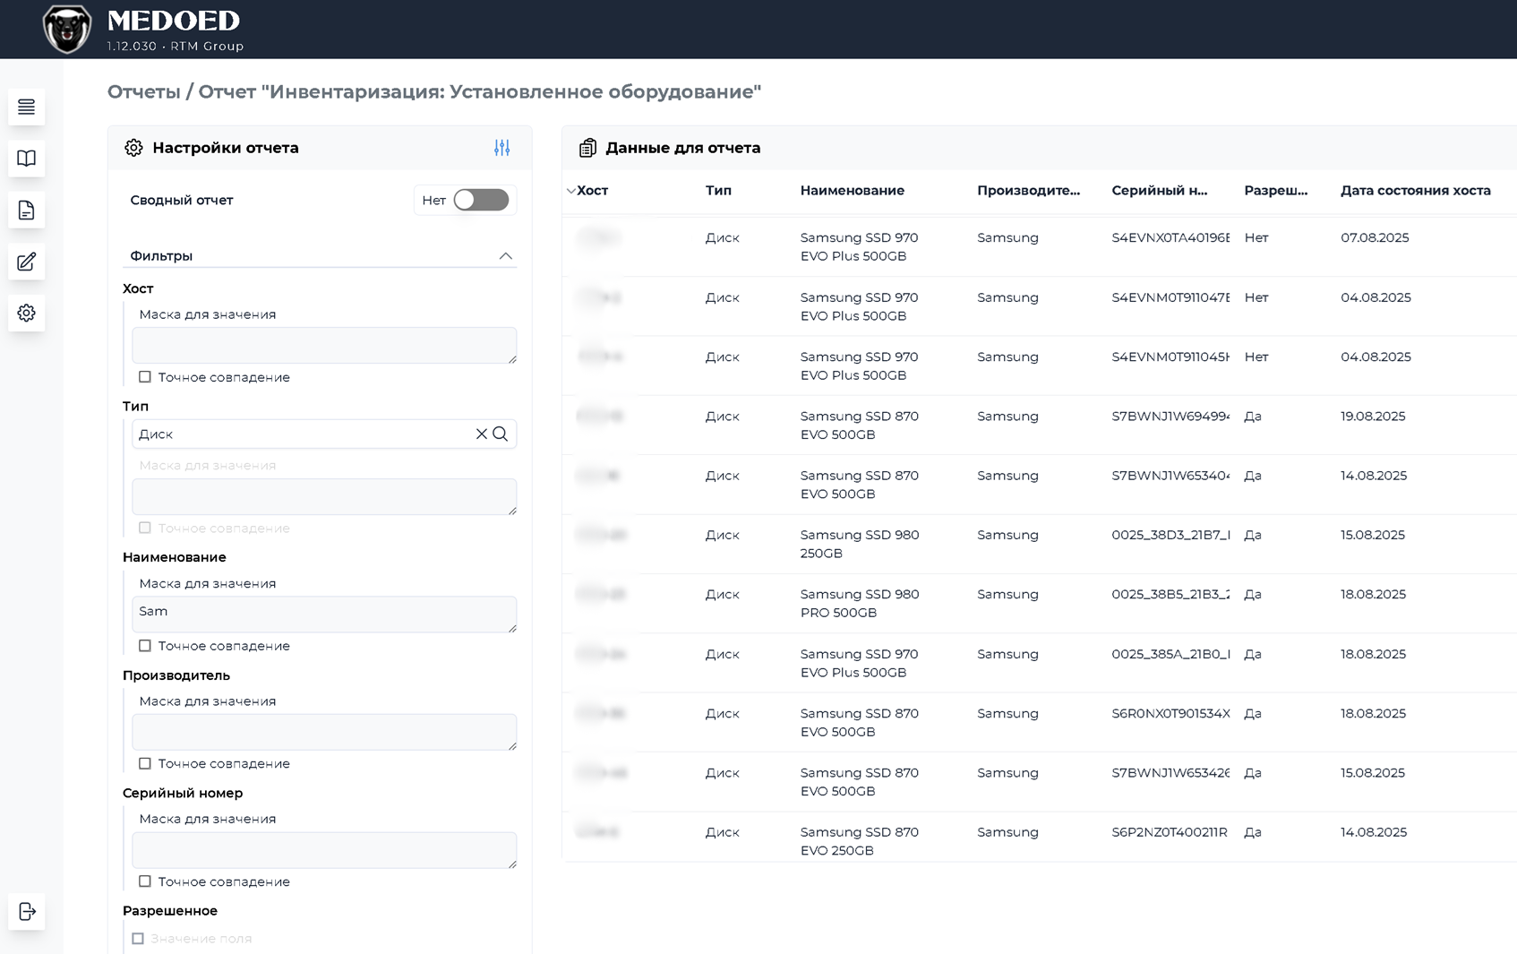The width and height of the screenshot is (1517, 954).
Task: Open the document reports icon in sidebar
Action: coord(27,211)
